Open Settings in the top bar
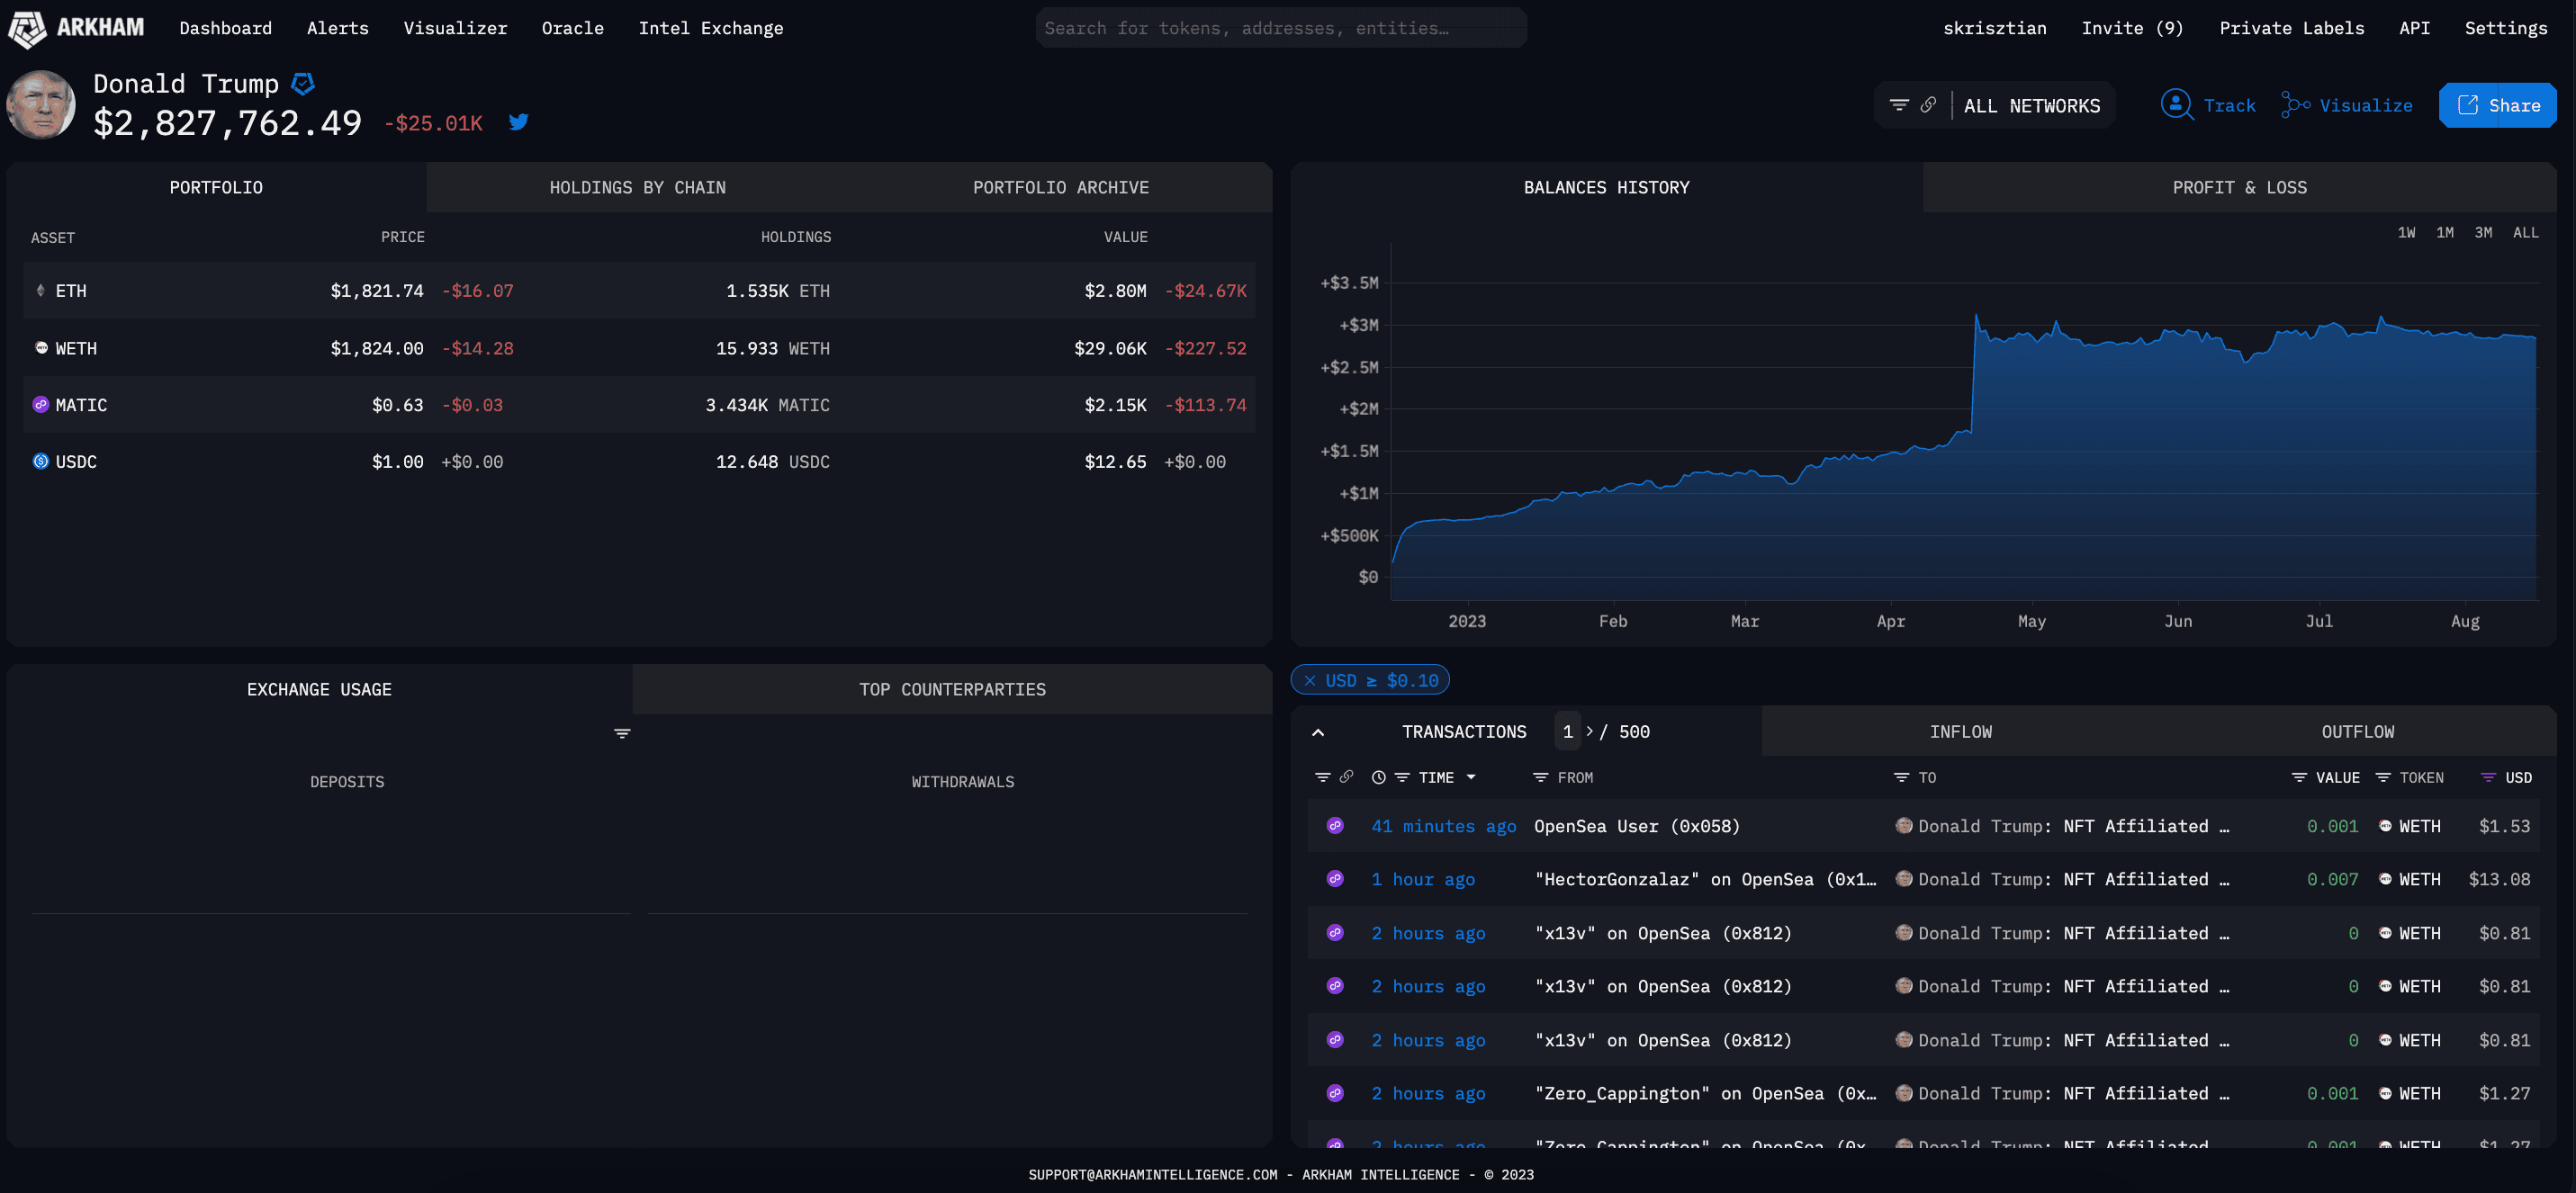Viewport: 2576px width, 1193px height. coord(2505,28)
